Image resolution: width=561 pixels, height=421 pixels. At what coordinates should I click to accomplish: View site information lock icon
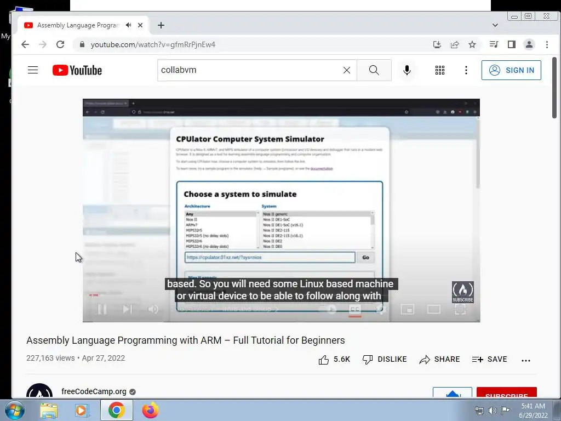click(x=82, y=44)
